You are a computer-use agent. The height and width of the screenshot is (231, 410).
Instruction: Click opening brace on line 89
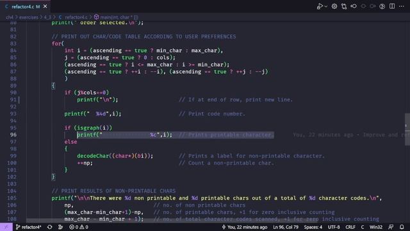(x=53, y=85)
